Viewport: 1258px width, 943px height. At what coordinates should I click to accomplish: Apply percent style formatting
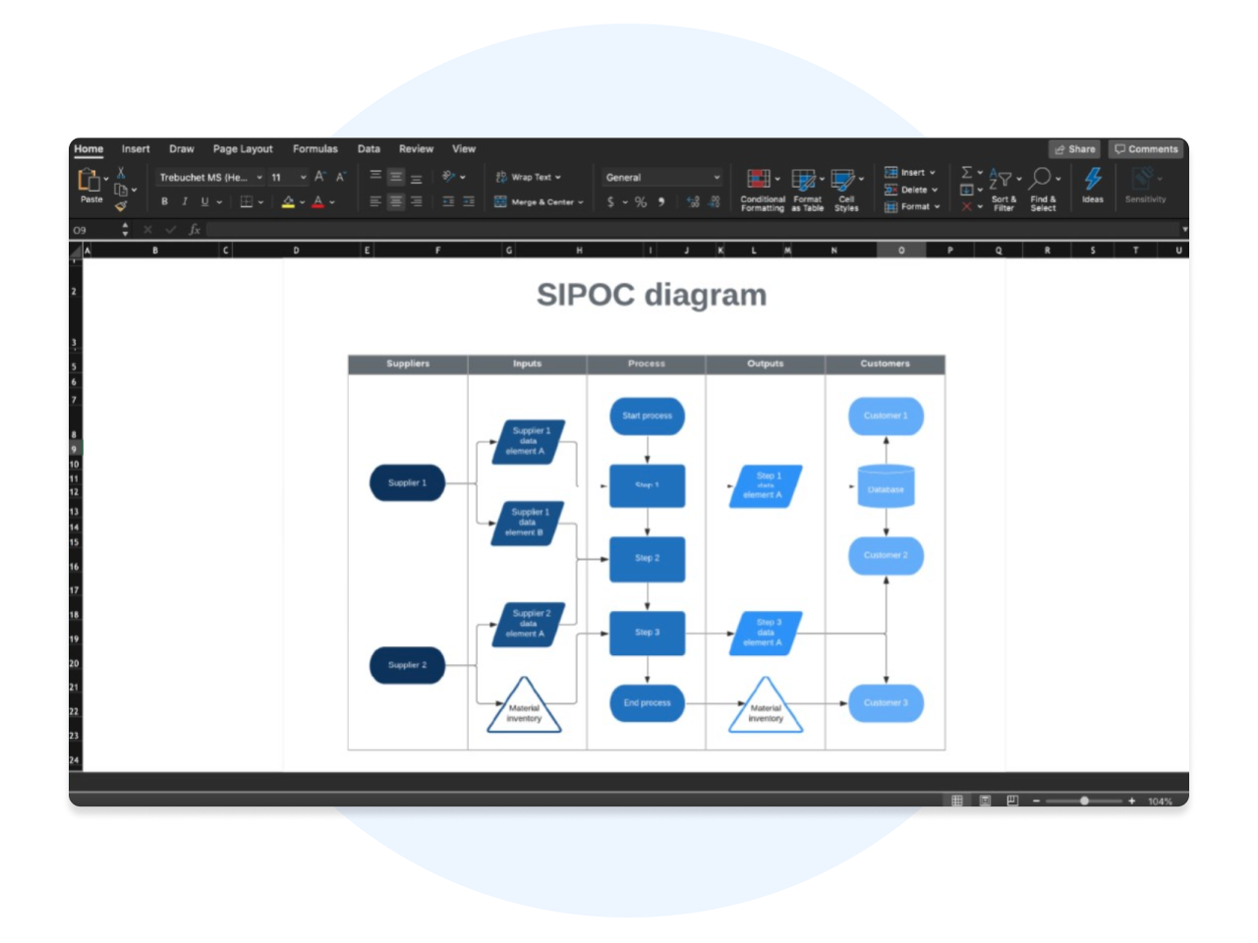tap(641, 202)
